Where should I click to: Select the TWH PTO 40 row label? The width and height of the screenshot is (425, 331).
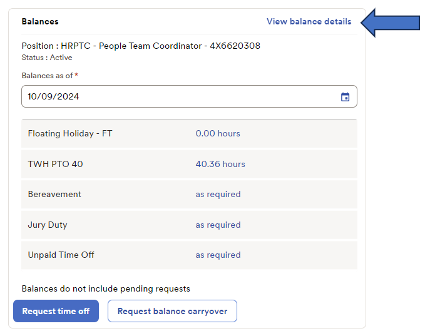click(x=55, y=164)
